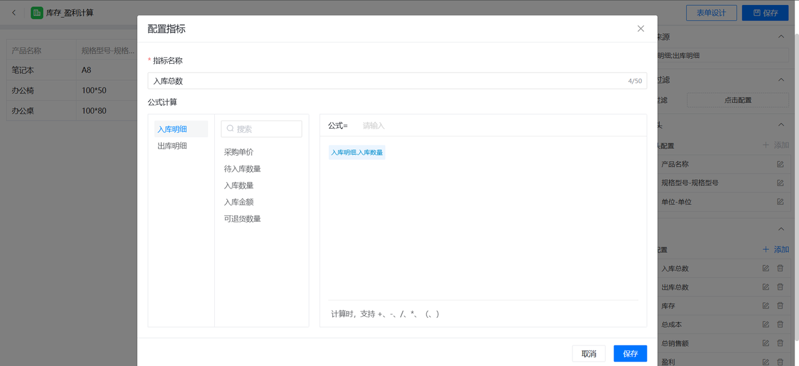Collapse the filter section chevron
Screen dimensions: 799x366
781,80
